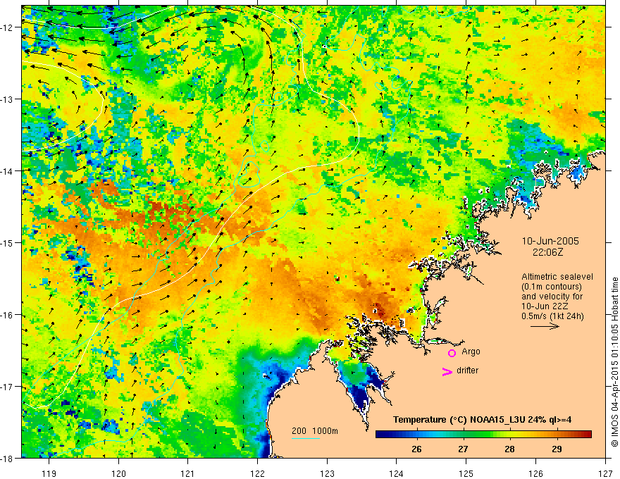Click the vertical IMOS copyright timestamp text
The width and height of the screenshot is (620, 479).
click(x=614, y=362)
